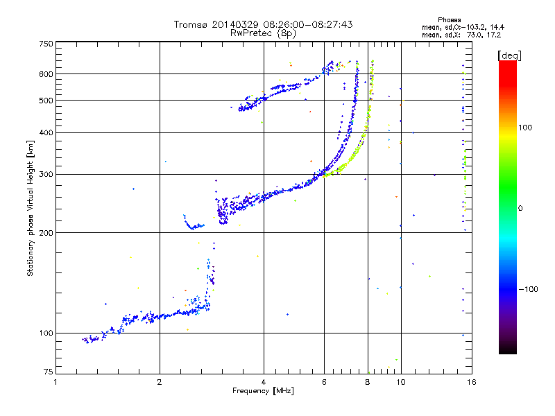Select the "mean, sd,X: 73.0, 17.2" statistics line
The width and height of the screenshot is (555, 416).
coord(461,35)
